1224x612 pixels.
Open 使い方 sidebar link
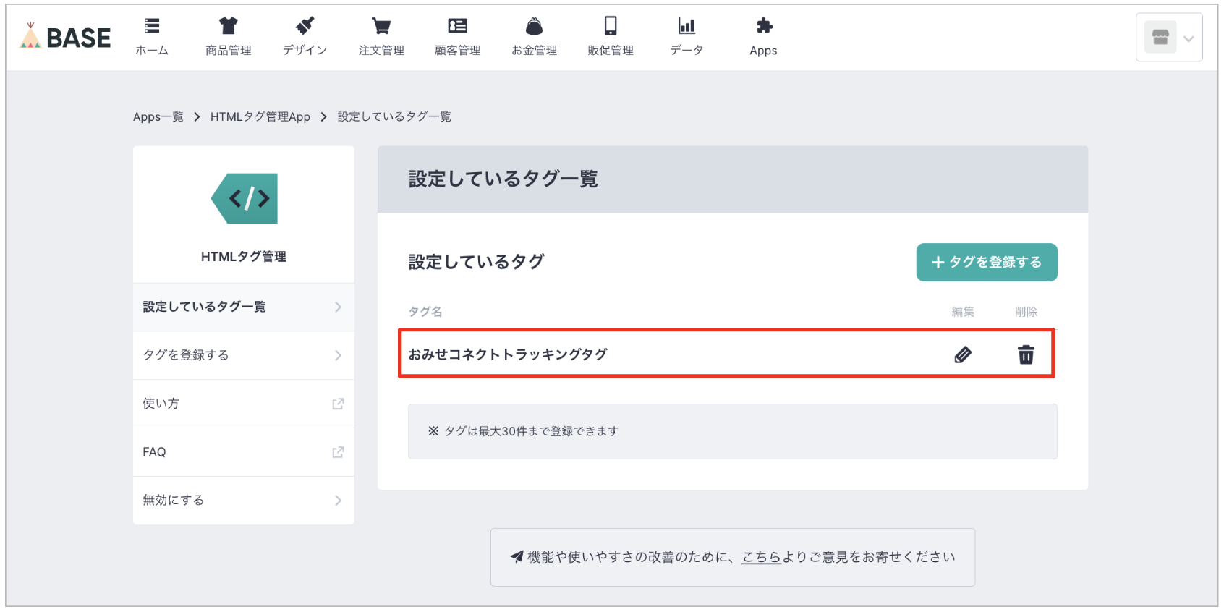pyautogui.click(x=244, y=404)
